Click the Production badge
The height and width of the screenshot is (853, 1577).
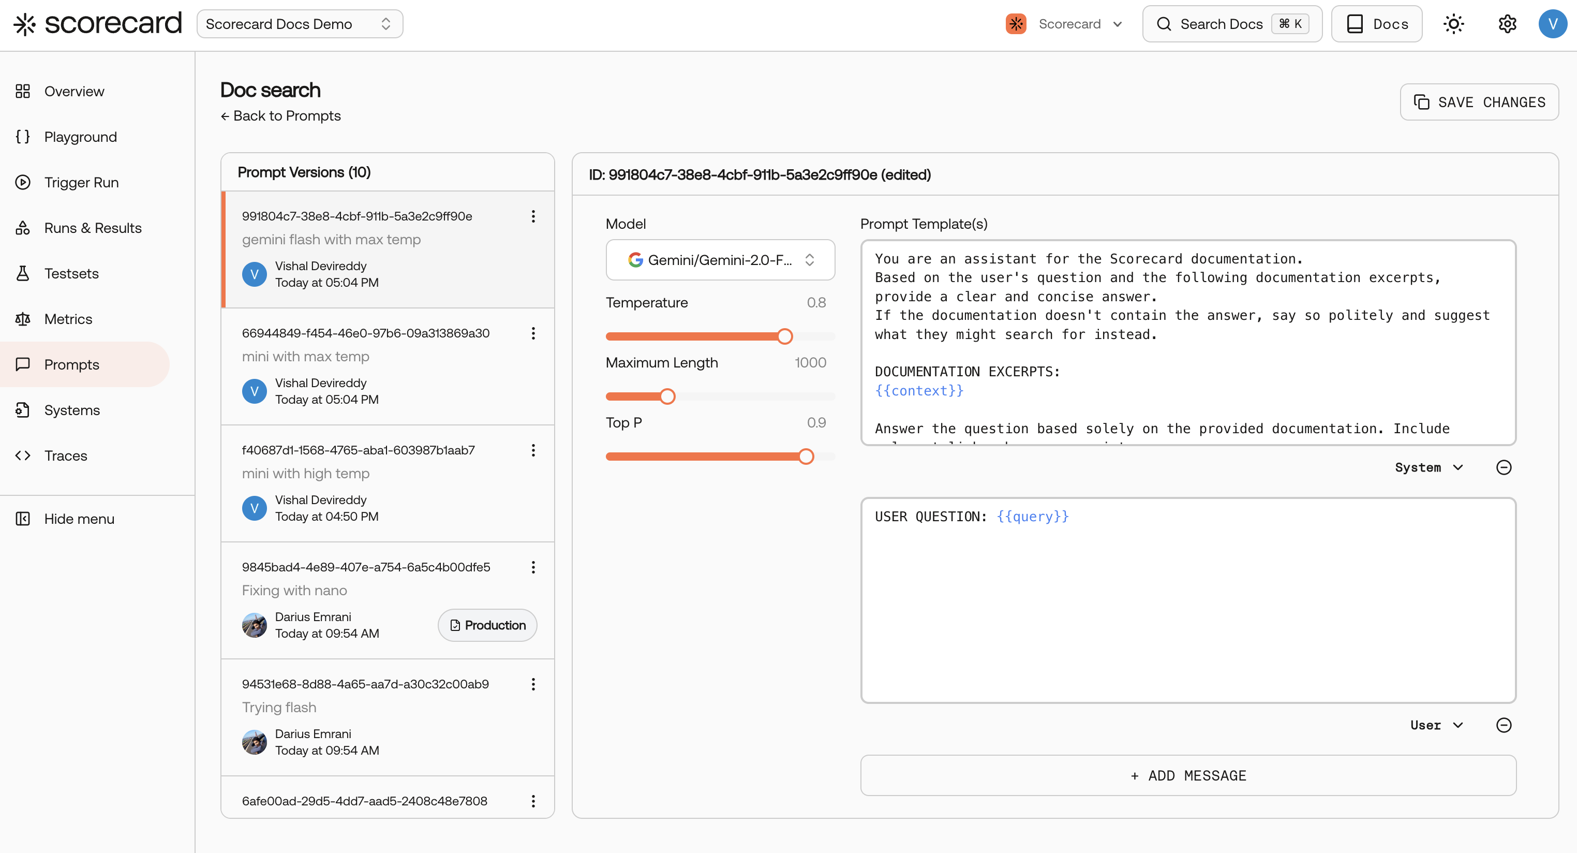[487, 625]
